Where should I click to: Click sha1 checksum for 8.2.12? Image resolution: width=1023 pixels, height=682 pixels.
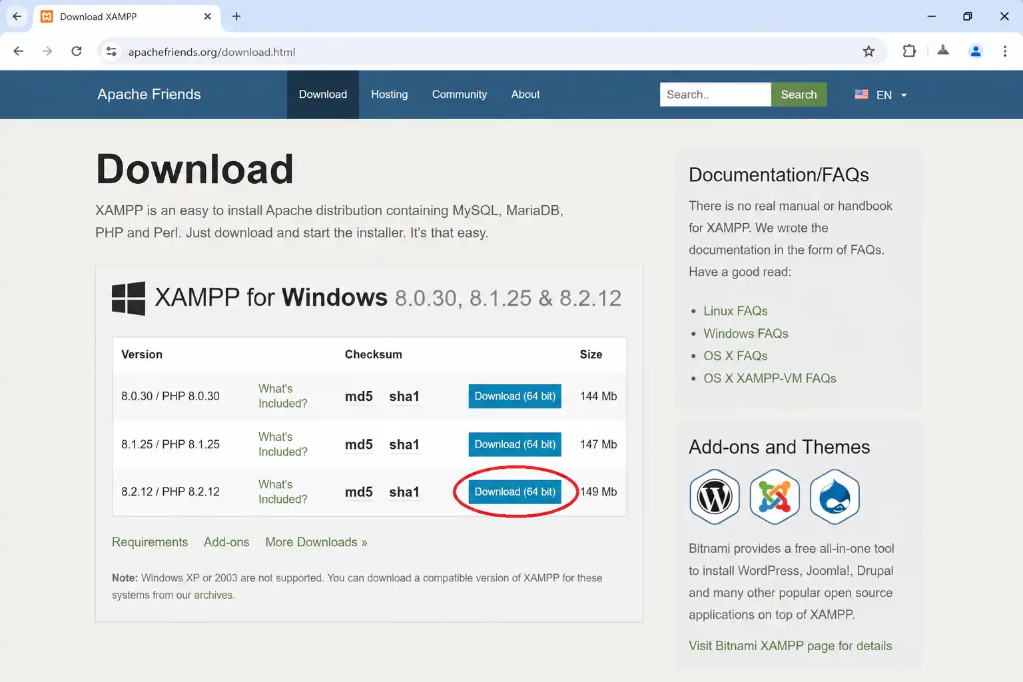(x=404, y=492)
